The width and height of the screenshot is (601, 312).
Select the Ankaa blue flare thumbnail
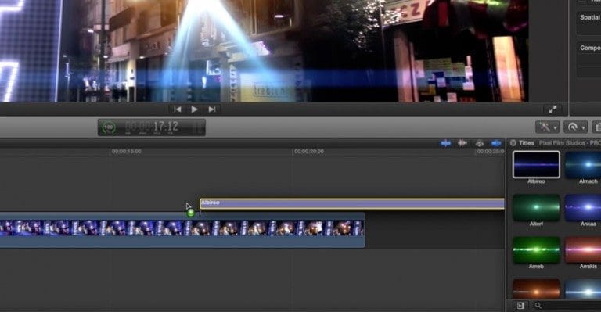583,207
